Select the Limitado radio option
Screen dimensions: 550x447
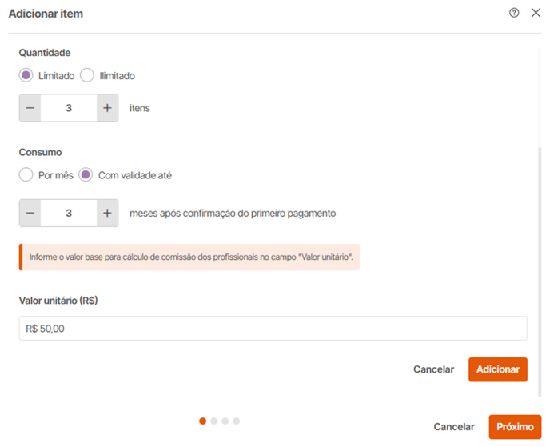coord(26,75)
